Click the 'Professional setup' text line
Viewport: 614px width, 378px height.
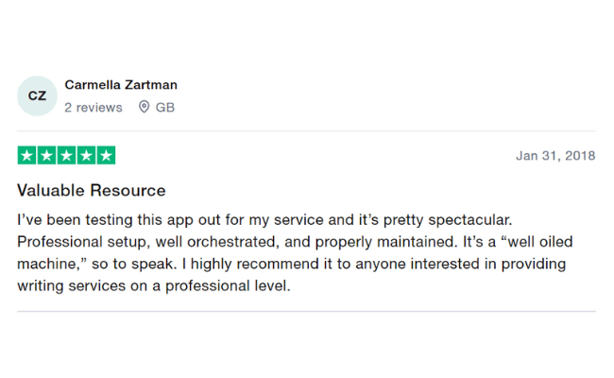(x=296, y=242)
